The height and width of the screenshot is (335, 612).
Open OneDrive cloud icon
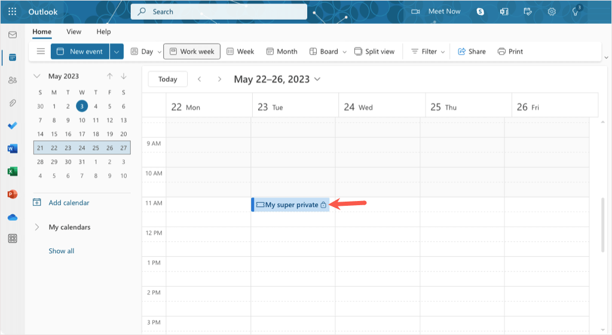click(x=13, y=217)
